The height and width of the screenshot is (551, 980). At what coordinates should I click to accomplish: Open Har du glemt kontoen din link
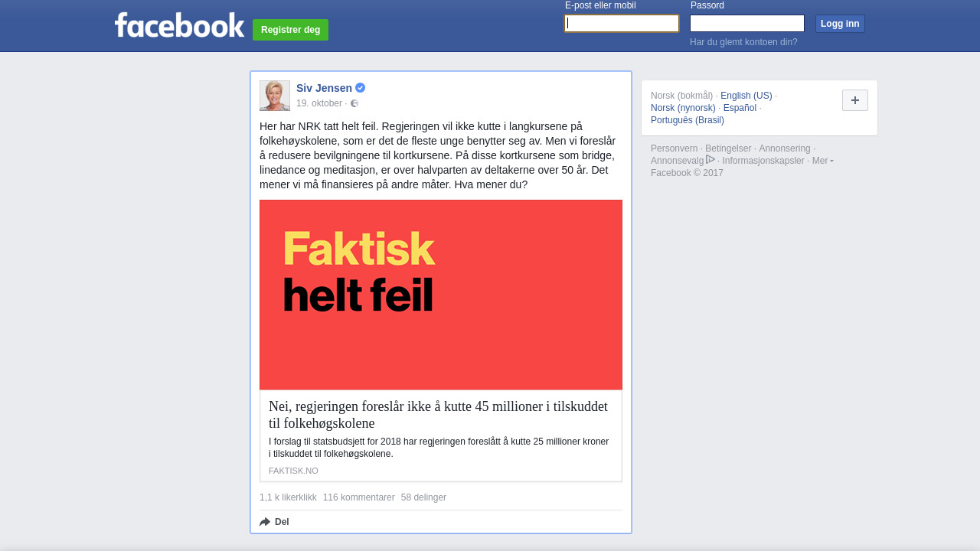click(743, 42)
